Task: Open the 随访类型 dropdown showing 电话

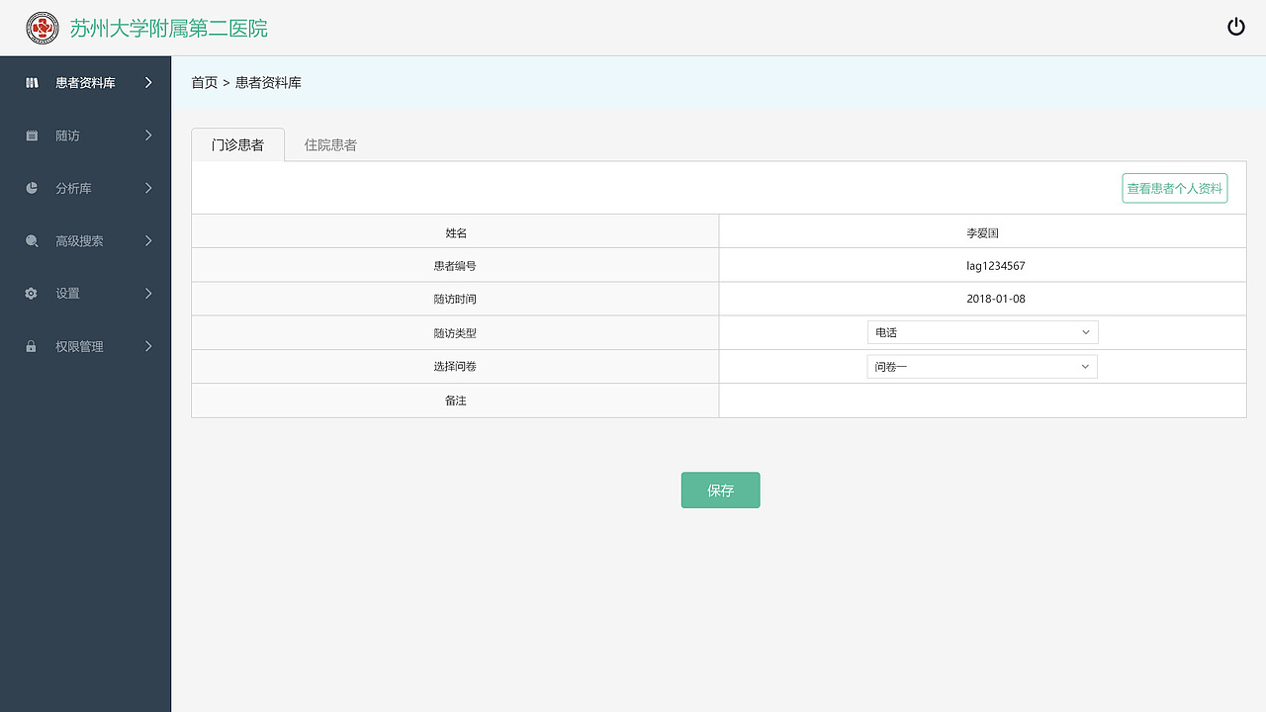Action: pyautogui.click(x=982, y=332)
